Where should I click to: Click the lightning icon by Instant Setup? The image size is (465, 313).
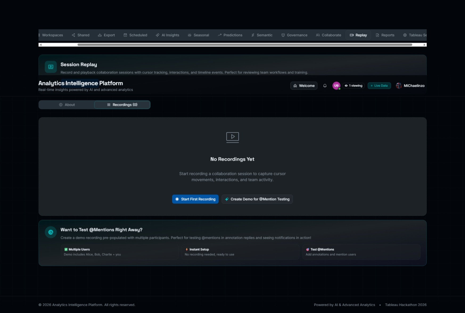point(187,250)
